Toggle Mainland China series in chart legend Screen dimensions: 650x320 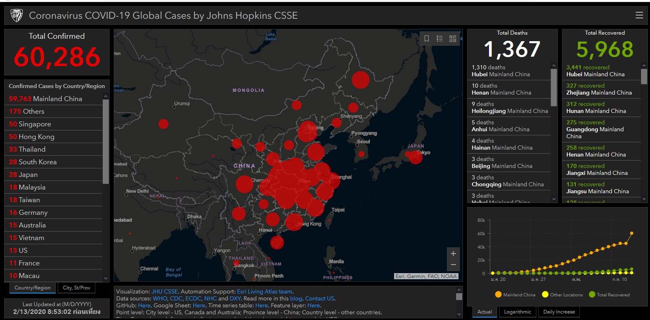click(x=515, y=295)
